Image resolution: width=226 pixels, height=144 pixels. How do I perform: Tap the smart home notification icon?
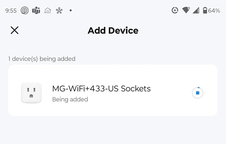point(48,10)
